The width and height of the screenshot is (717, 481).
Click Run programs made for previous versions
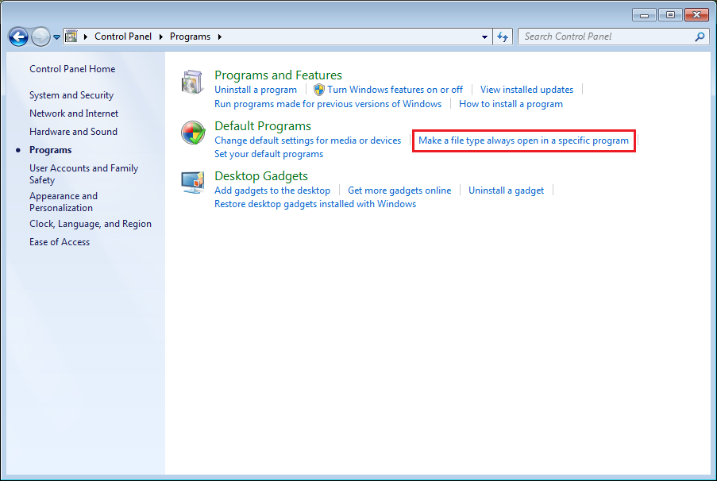[328, 104]
